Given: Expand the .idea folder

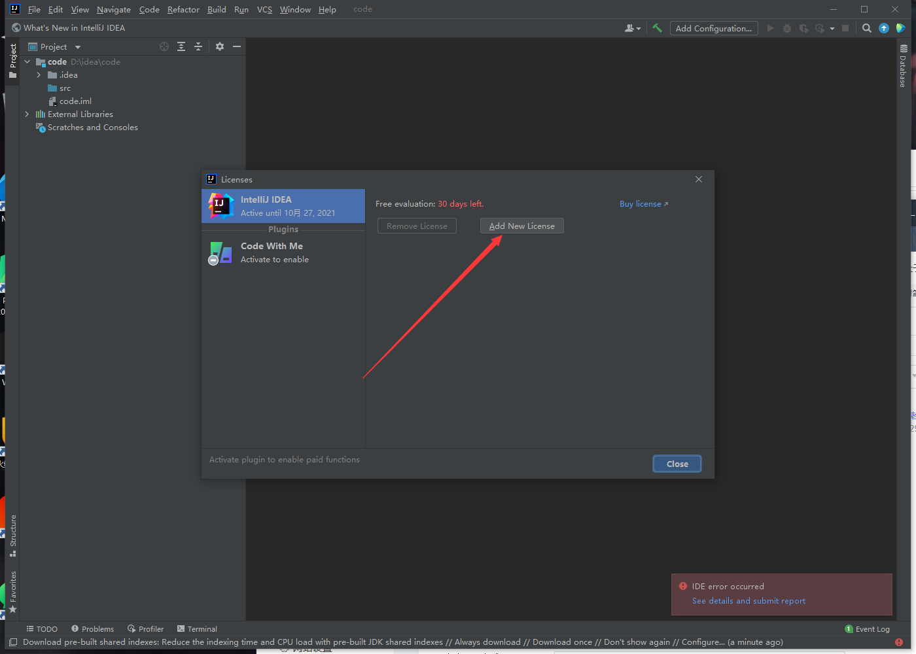Looking at the screenshot, I should point(39,75).
